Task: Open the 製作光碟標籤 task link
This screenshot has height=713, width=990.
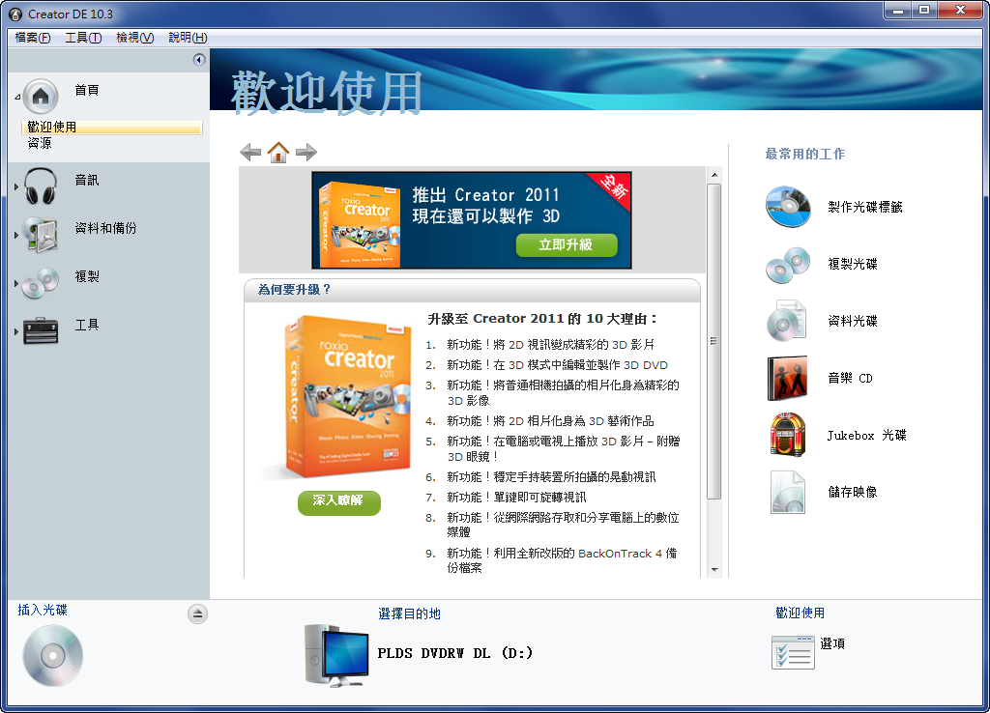Action: click(x=865, y=207)
